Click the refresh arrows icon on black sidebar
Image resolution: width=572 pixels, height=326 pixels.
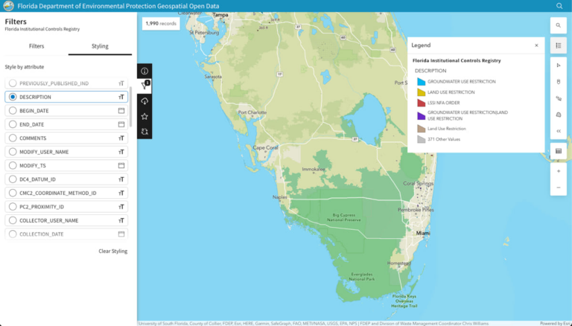pyautogui.click(x=144, y=132)
